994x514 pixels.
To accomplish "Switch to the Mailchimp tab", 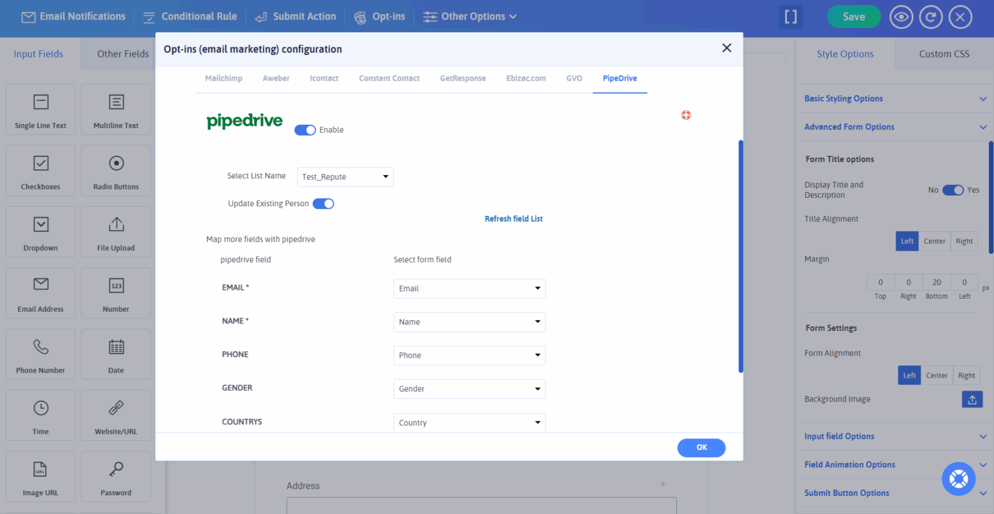I will coord(223,78).
